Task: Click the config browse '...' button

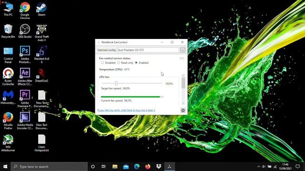Action: [183, 50]
